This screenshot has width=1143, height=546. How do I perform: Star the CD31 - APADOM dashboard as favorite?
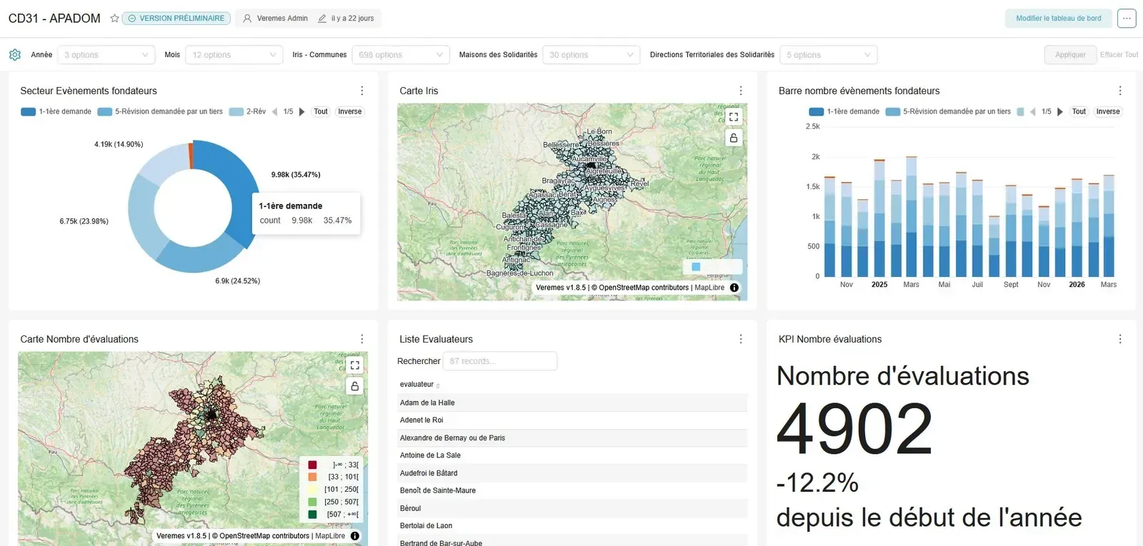point(114,19)
